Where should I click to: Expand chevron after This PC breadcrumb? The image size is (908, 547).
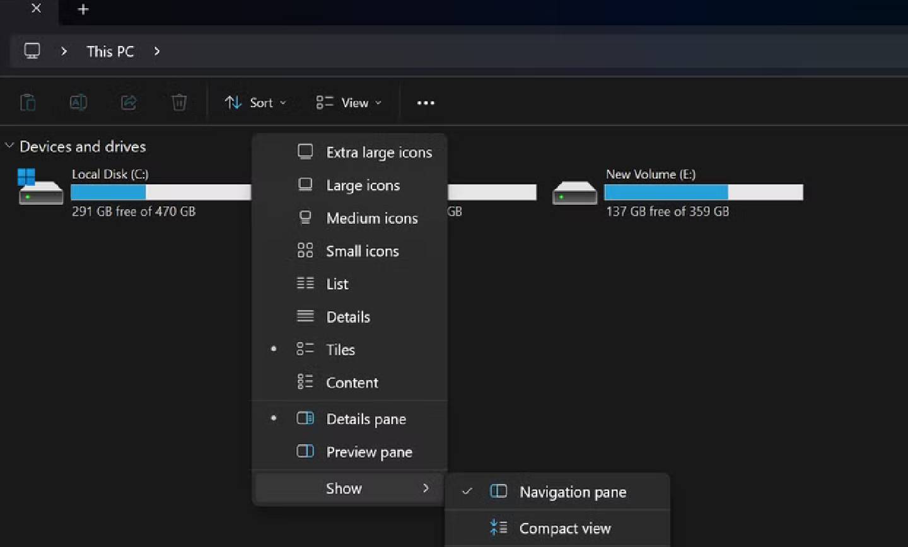(x=157, y=52)
